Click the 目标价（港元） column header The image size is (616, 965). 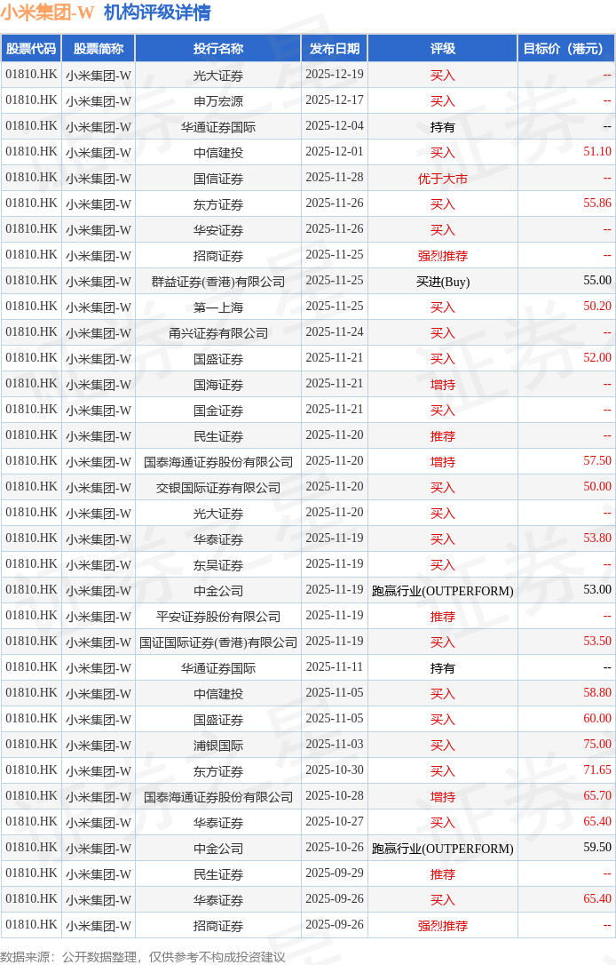(566, 49)
